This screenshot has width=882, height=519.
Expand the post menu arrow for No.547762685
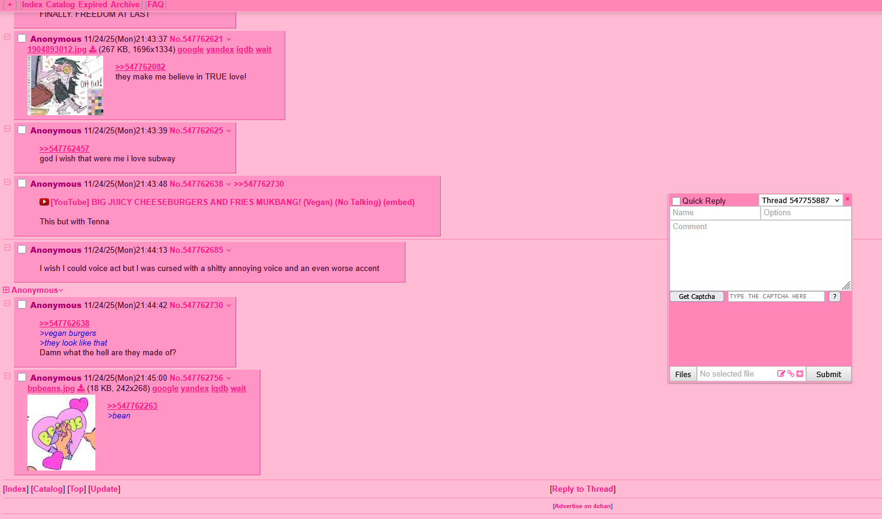229,250
